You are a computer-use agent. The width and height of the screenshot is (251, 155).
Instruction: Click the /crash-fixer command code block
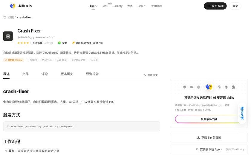point(82,126)
